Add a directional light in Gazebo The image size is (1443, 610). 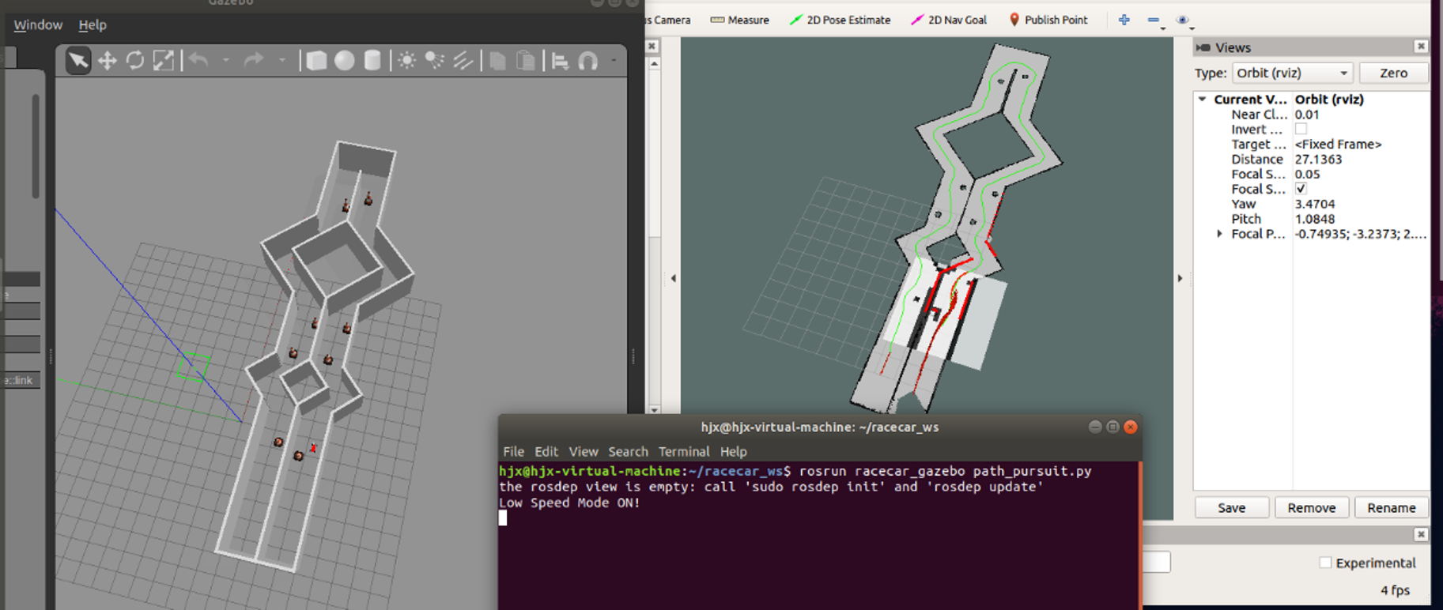pos(463,61)
